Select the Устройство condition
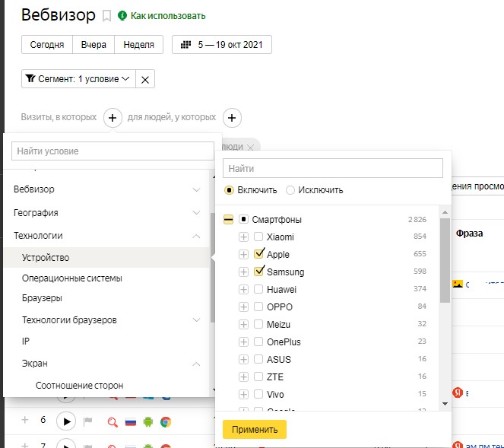 pos(106,258)
